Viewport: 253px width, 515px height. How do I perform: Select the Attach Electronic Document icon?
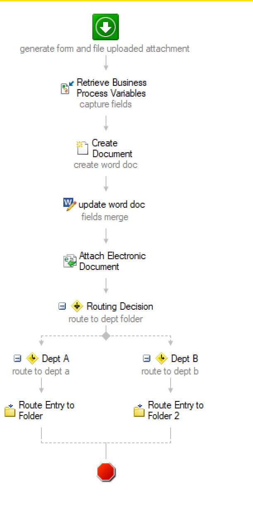pyautogui.click(x=70, y=260)
